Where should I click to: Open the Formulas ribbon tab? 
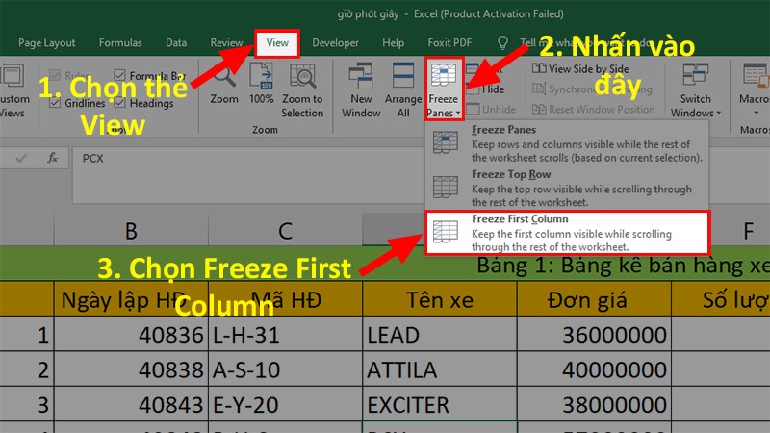[119, 43]
